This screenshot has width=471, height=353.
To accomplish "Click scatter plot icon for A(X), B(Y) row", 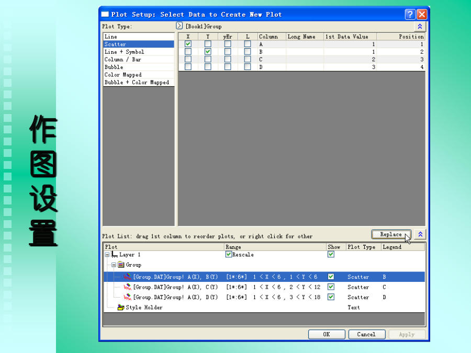I will pos(128,277).
